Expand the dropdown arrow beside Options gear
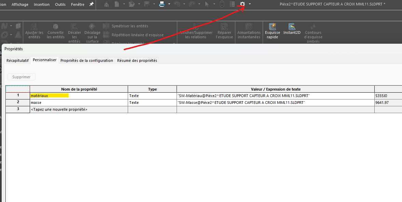 (250, 4)
